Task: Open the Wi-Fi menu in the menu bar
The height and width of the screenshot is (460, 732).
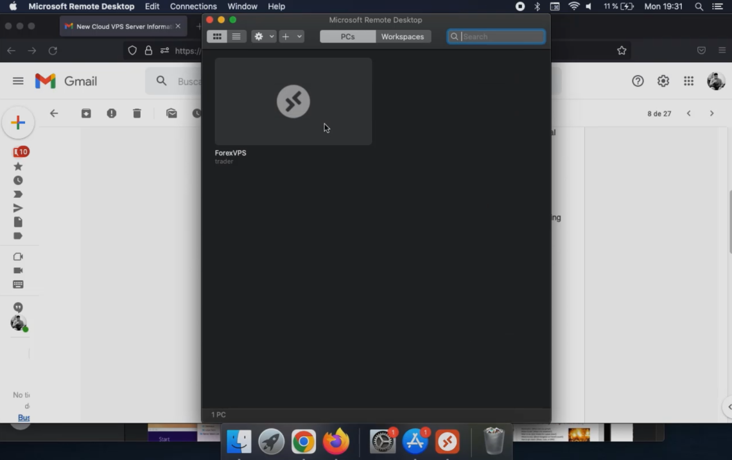Action: coord(573,6)
